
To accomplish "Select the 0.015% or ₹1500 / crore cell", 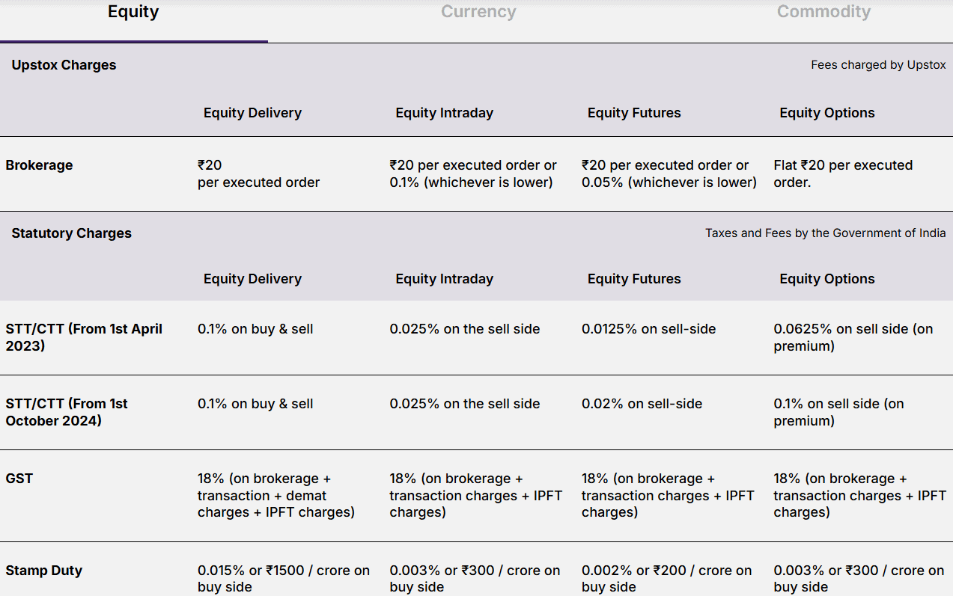I will 284,578.
